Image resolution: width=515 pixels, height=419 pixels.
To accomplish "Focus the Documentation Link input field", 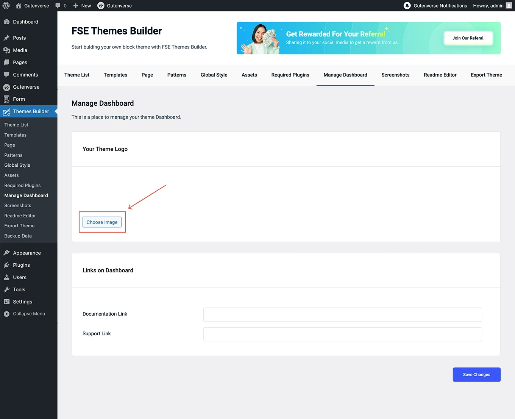I will point(342,315).
